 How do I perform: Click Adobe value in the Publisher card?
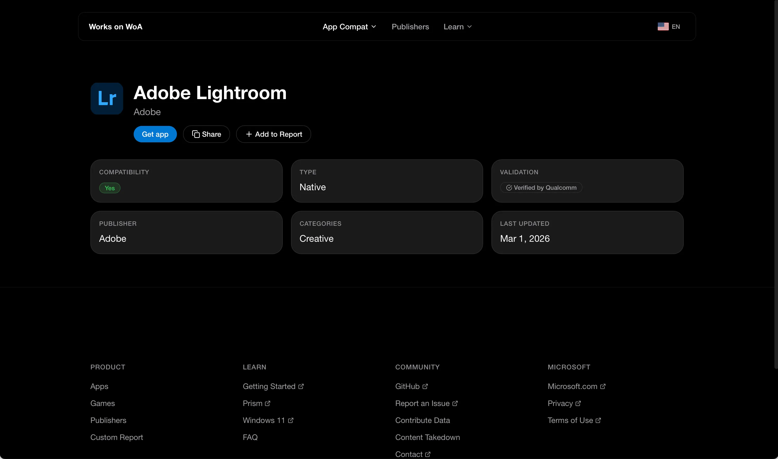point(113,239)
